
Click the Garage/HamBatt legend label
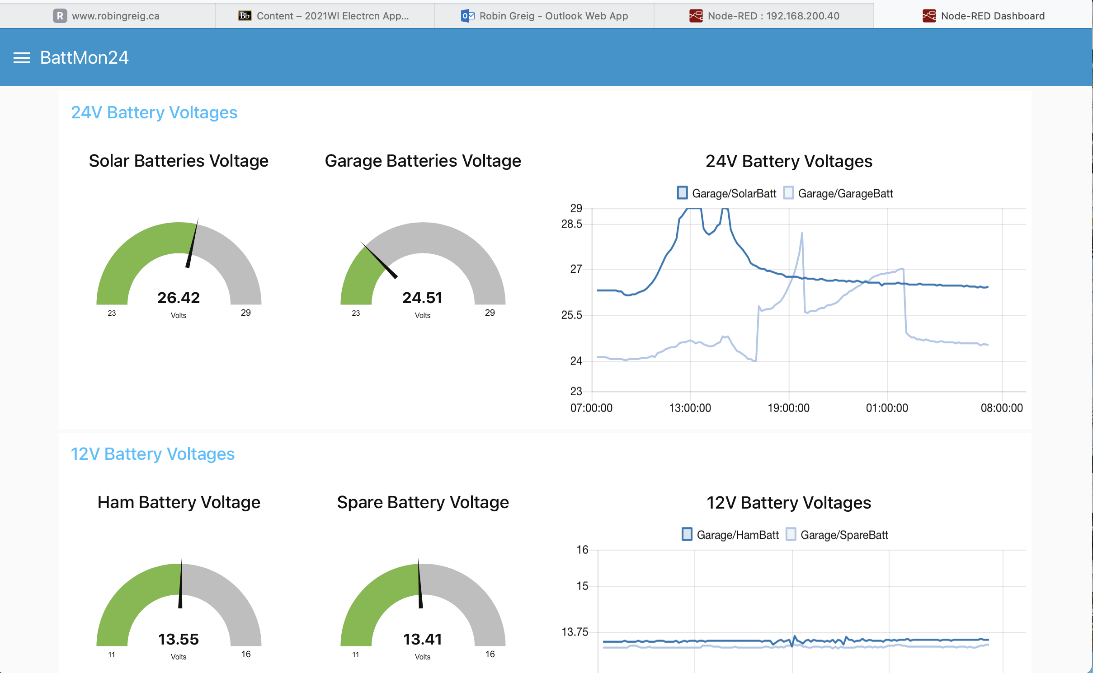738,535
